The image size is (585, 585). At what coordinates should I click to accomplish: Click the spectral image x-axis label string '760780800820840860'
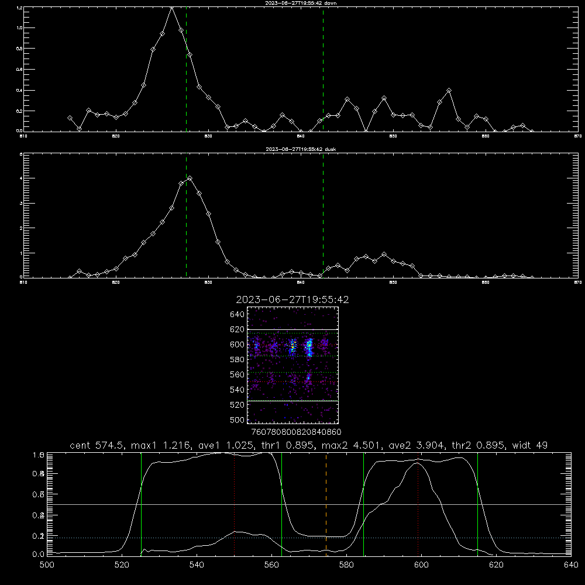[x=296, y=432]
